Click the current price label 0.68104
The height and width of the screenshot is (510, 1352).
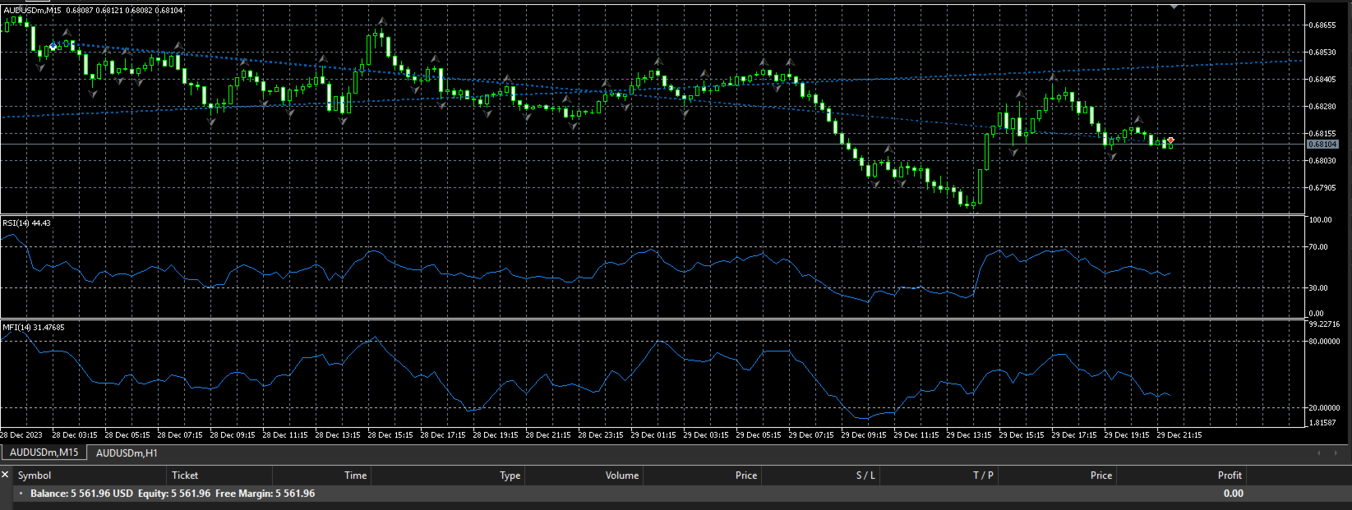[x=1322, y=145]
